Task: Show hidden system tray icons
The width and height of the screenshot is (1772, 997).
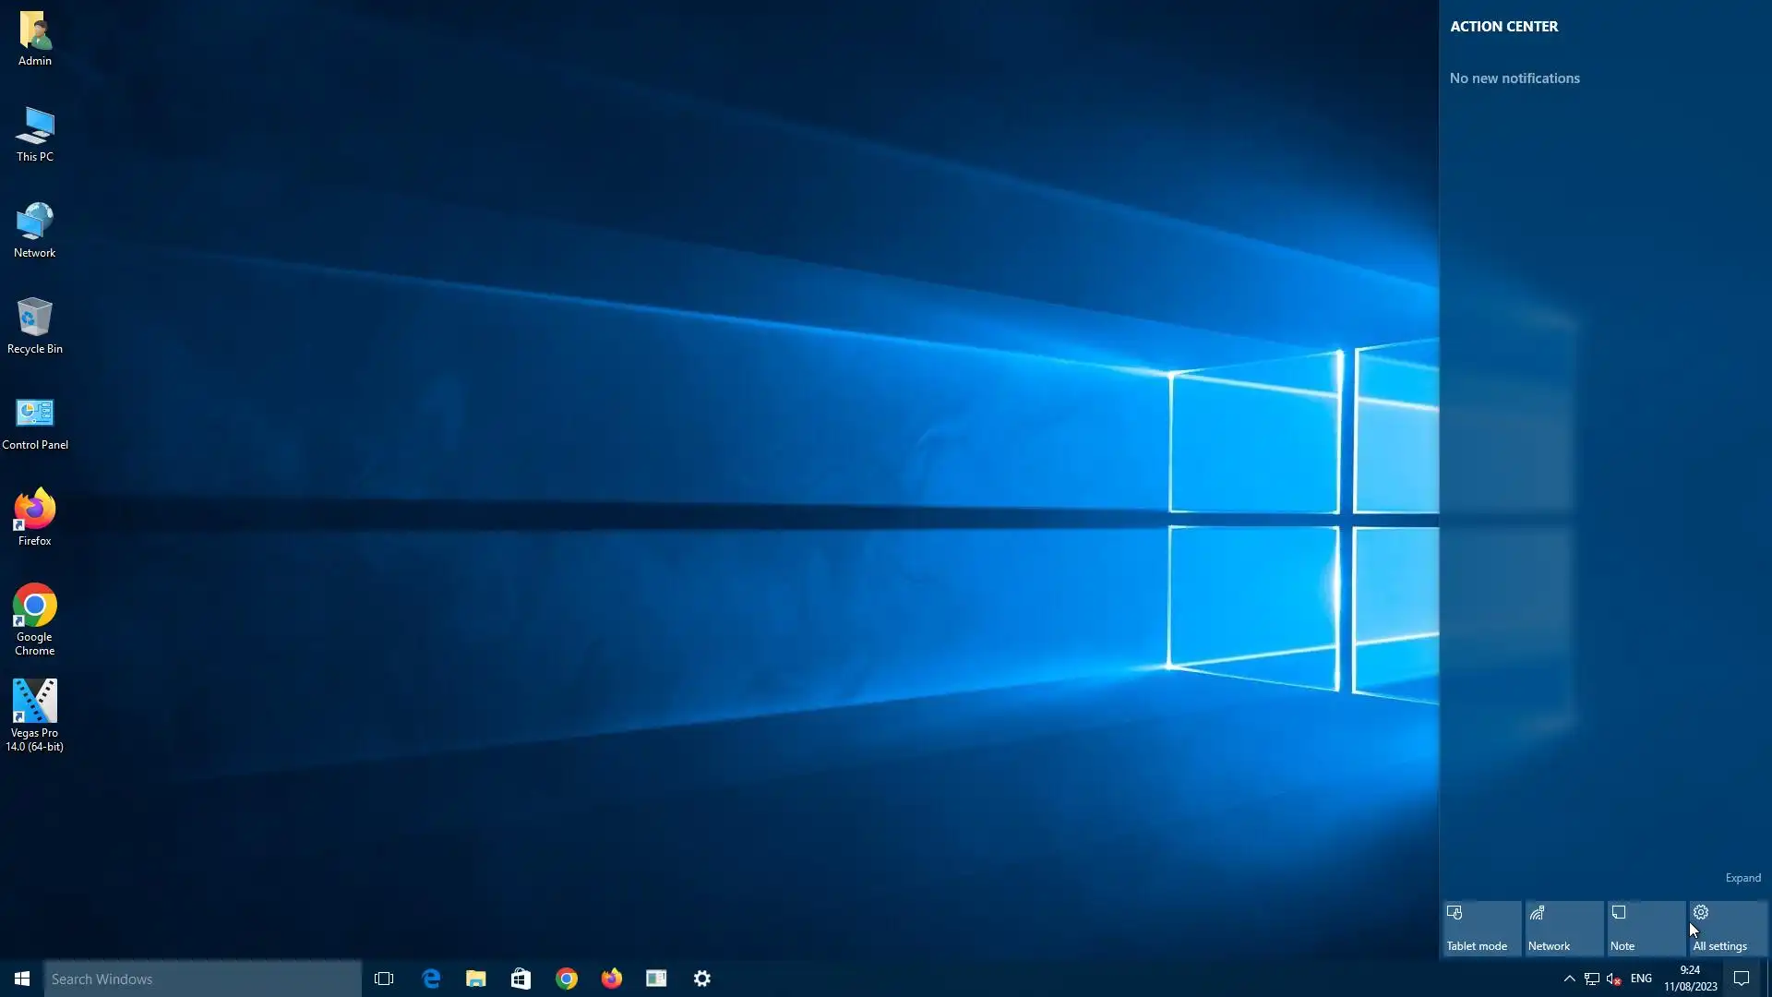Action: [x=1569, y=979]
